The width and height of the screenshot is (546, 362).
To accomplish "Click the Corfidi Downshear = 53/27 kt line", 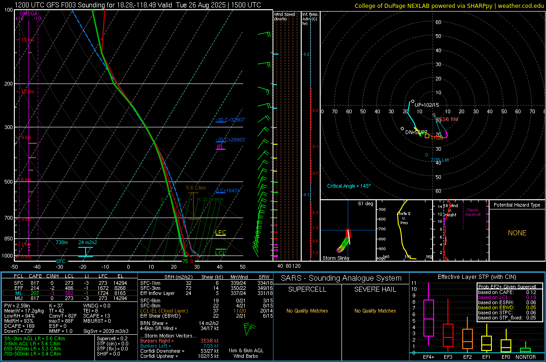I will [180, 351].
